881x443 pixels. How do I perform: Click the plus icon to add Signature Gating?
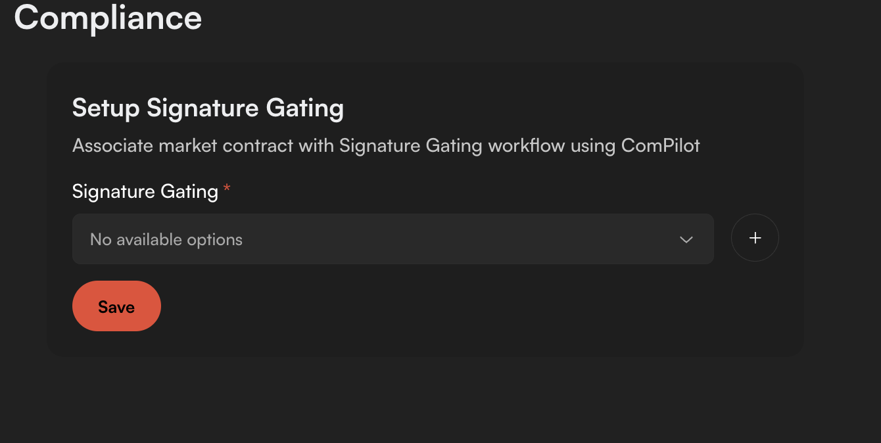755,238
